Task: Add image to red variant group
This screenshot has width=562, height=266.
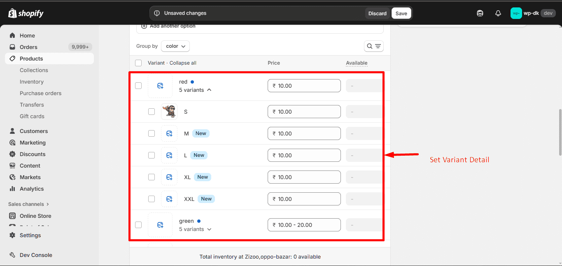Action: [160, 86]
